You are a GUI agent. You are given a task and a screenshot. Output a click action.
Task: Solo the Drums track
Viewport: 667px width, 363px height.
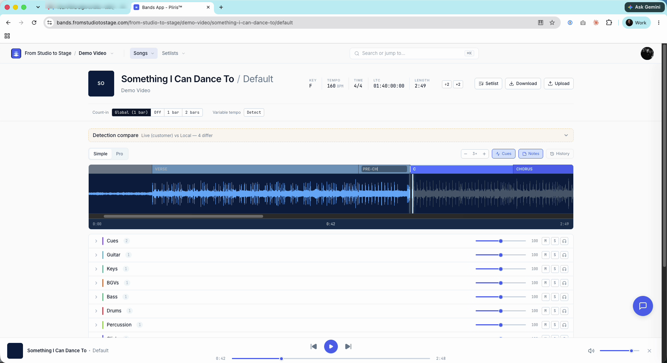(x=555, y=311)
